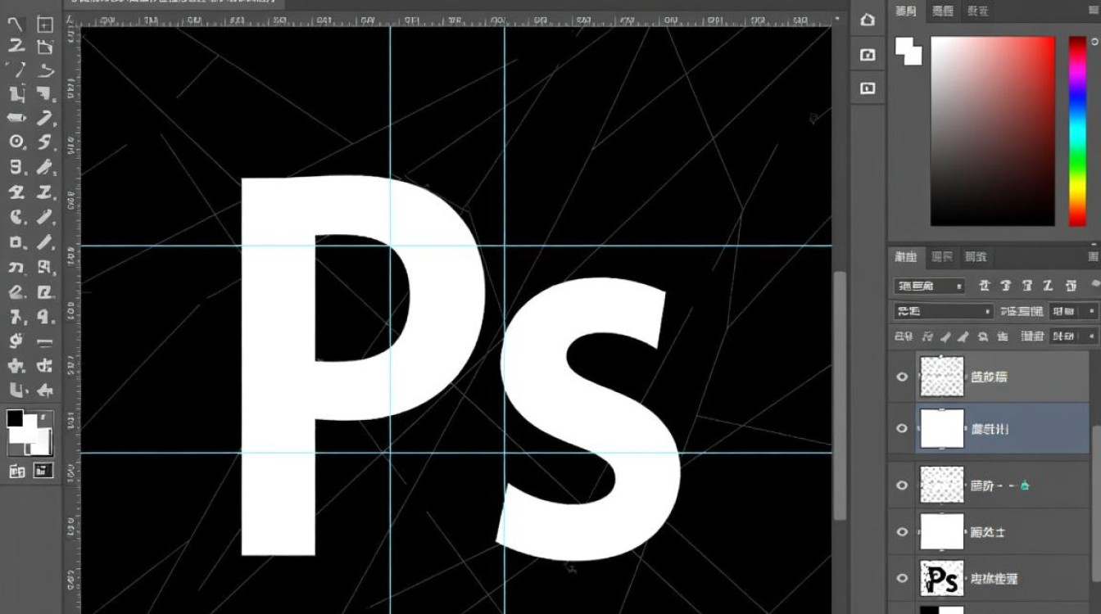Viewport: 1101px width, 614px height.
Task: Switch to the first tab of the color panel
Action: click(x=906, y=11)
